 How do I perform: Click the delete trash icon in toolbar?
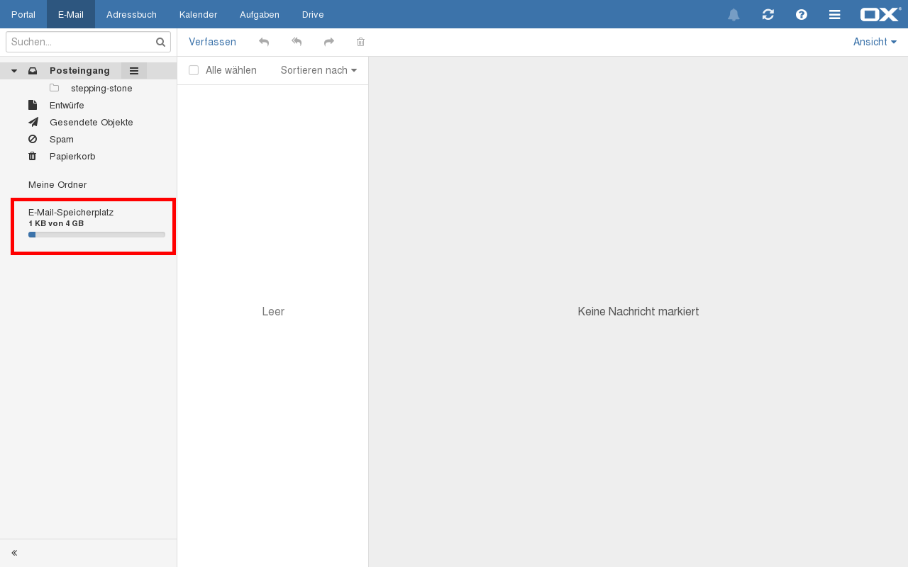tap(360, 43)
